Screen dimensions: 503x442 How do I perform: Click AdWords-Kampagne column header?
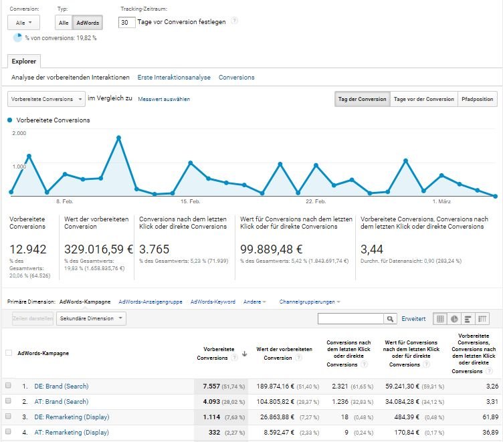(43, 353)
